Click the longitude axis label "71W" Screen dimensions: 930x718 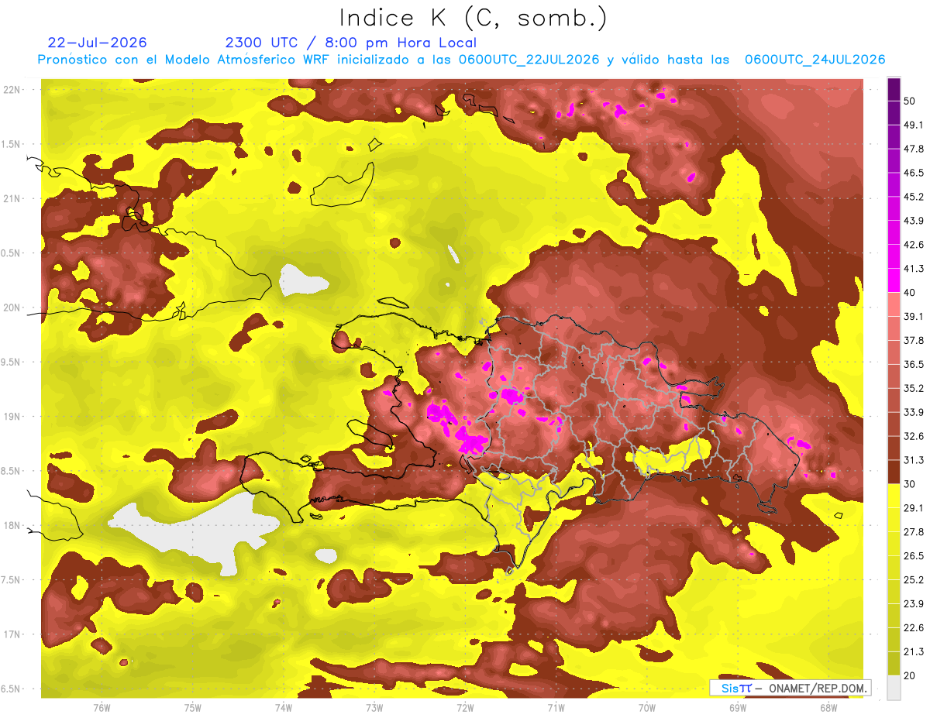[x=556, y=707]
